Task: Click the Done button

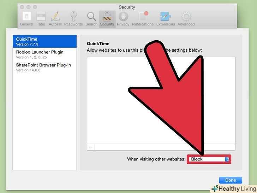Action: pyautogui.click(x=231, y=180)
